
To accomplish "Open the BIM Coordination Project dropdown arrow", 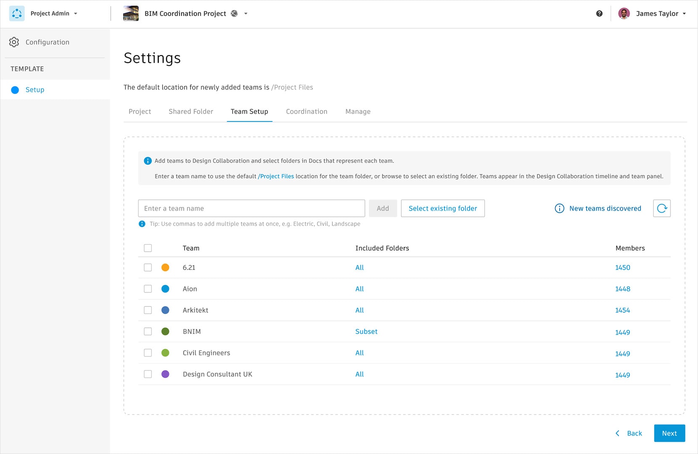I will (246, 13).
